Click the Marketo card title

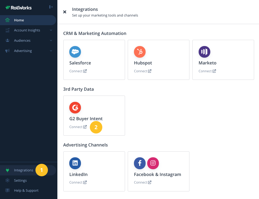pos(208,63)
